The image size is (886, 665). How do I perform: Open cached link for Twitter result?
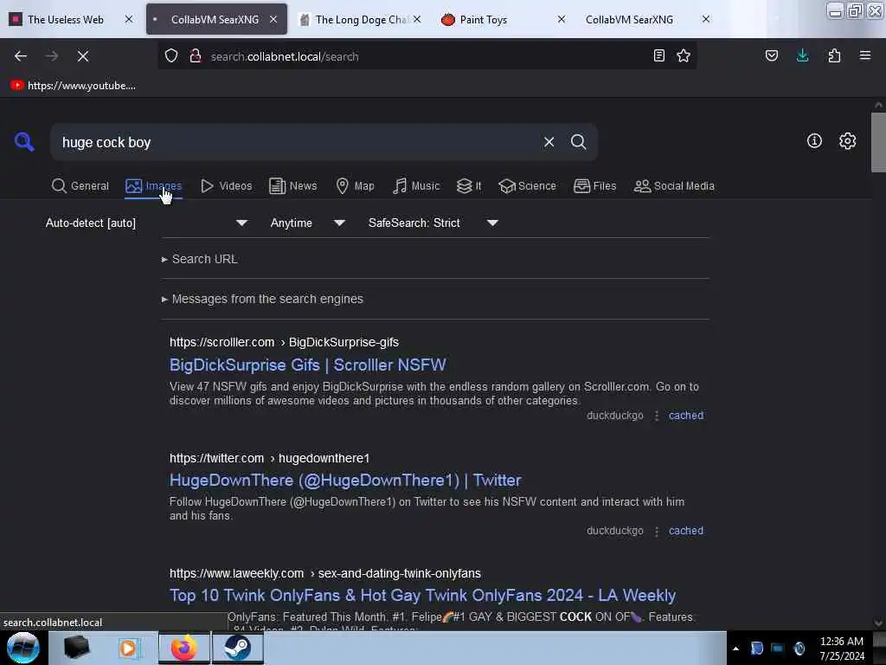click(686, 531)
